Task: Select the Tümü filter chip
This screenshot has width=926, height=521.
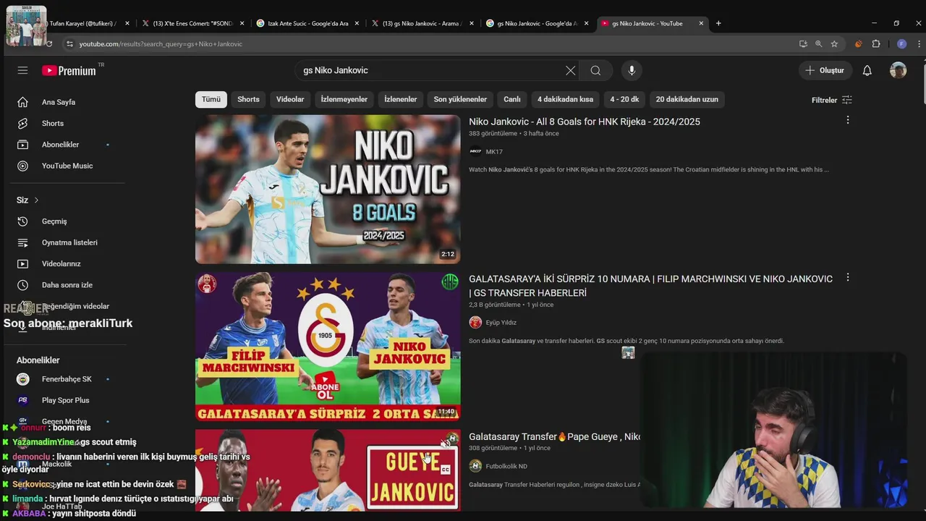Action: 211,99
